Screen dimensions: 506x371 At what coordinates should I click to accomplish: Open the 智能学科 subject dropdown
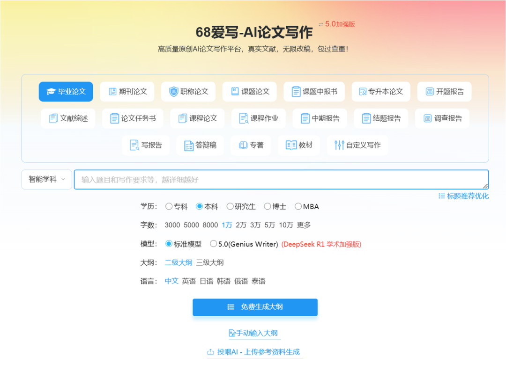(46, 179)
